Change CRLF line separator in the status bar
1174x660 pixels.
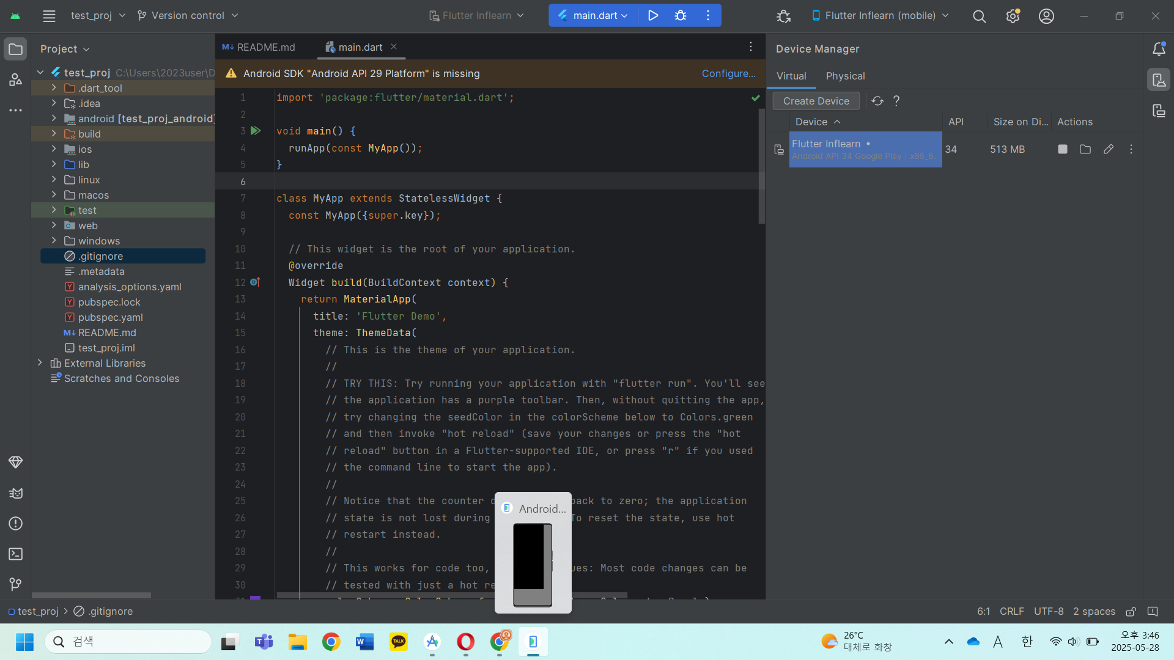point(1011,611)
